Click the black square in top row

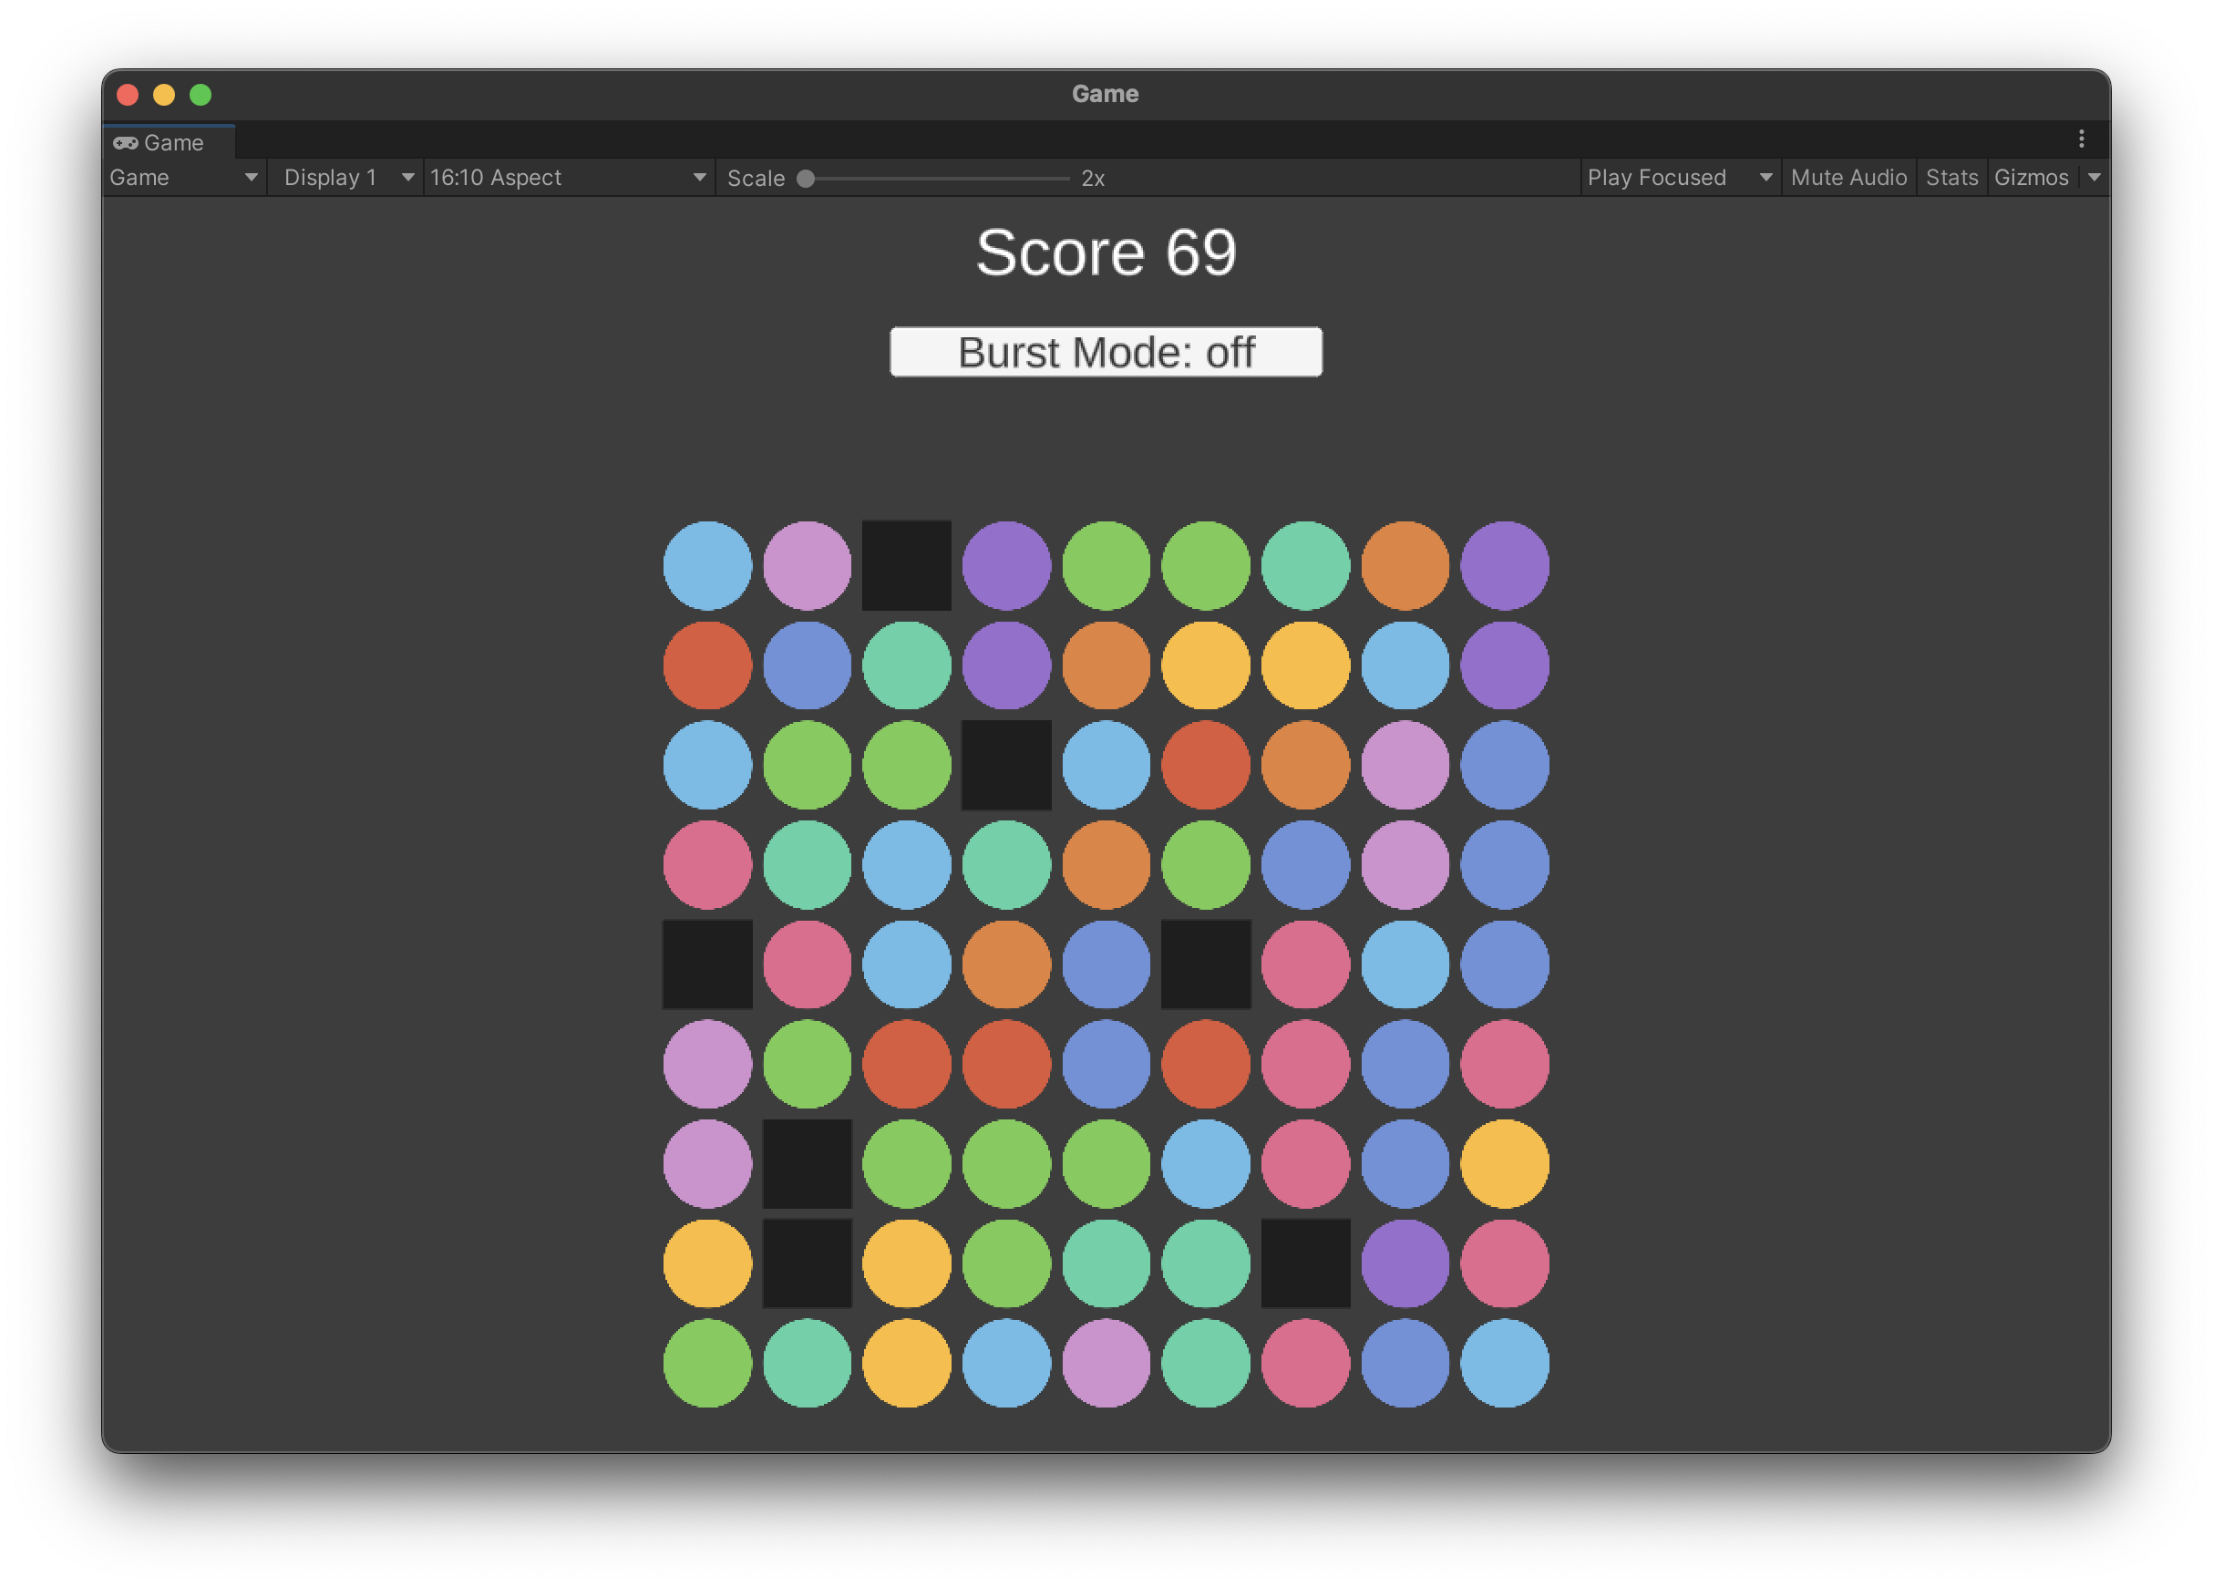coord(907,565)
